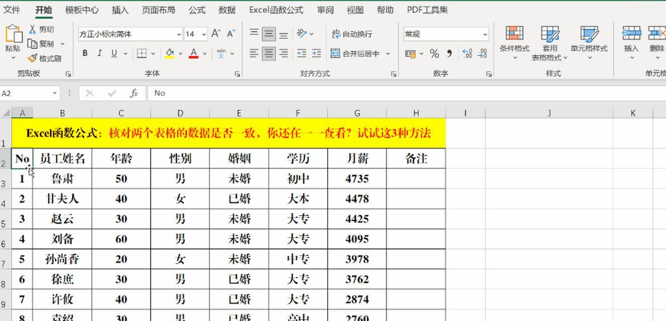The image size is (666, 321).
Task: Switch to the 页面布局 tab
Action: [158, 10]
